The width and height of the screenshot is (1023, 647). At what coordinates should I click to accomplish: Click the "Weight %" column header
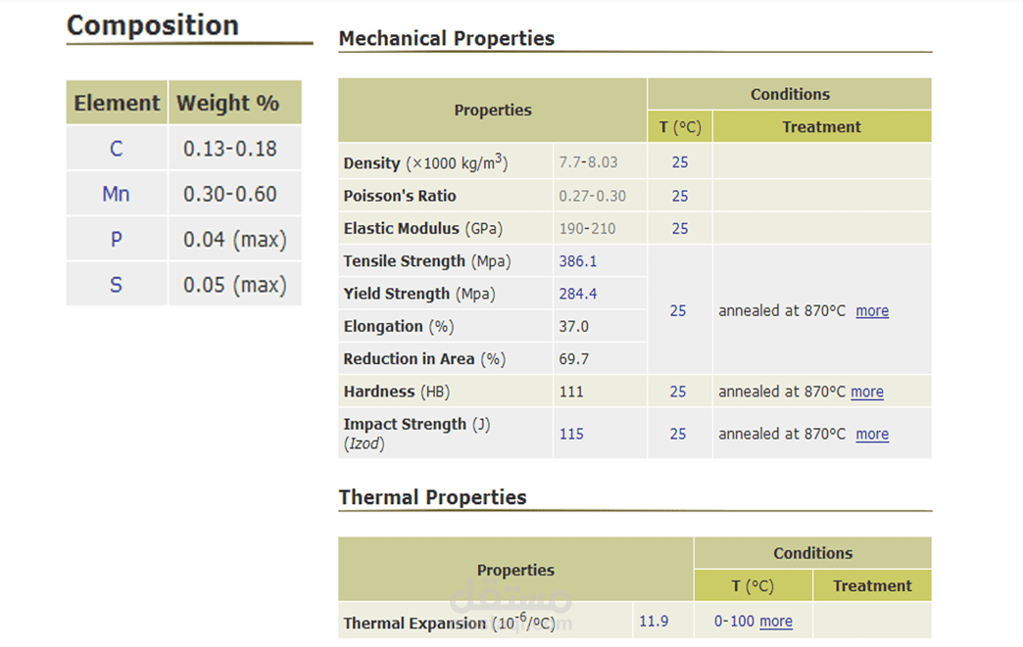(x=227, y=103)
